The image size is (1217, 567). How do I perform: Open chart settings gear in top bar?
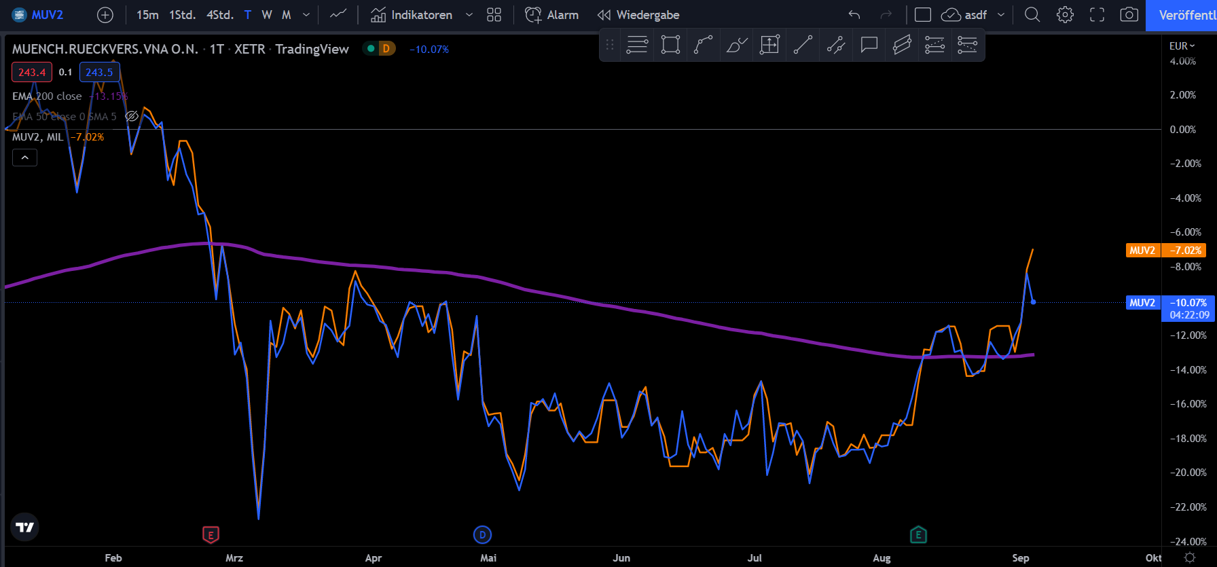pos(1065,15)
